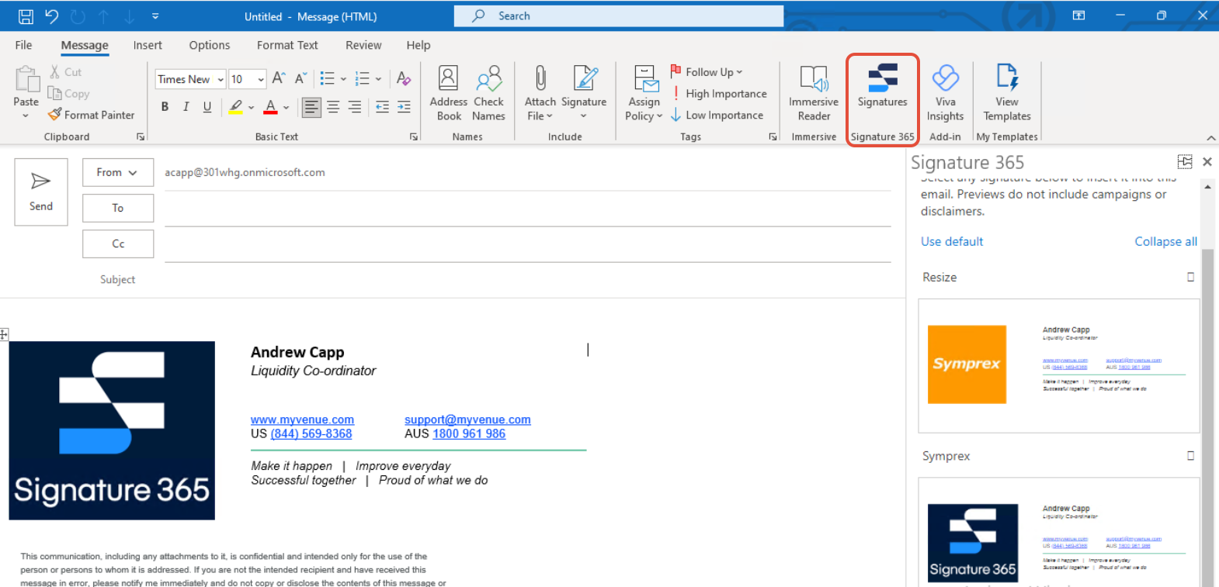Switch to the Review tab

point(363,45)
